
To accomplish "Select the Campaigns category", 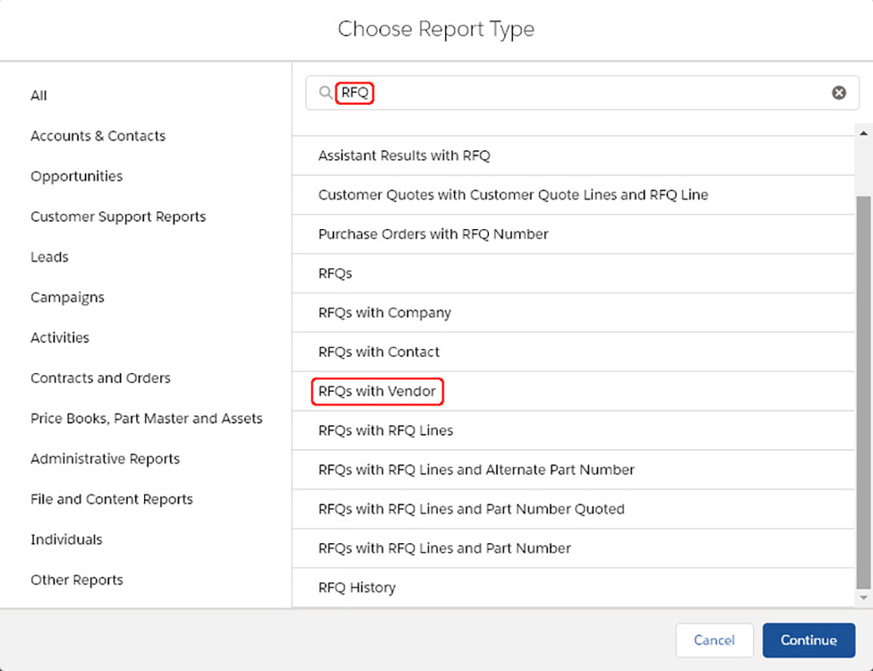I will (x=67, y=297).
